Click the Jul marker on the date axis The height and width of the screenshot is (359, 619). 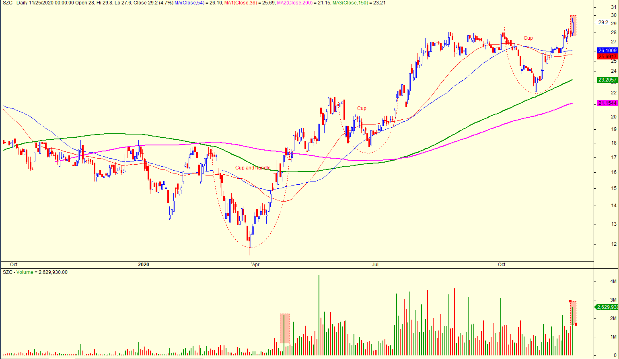pyautogui.click(x=375, y=264)
